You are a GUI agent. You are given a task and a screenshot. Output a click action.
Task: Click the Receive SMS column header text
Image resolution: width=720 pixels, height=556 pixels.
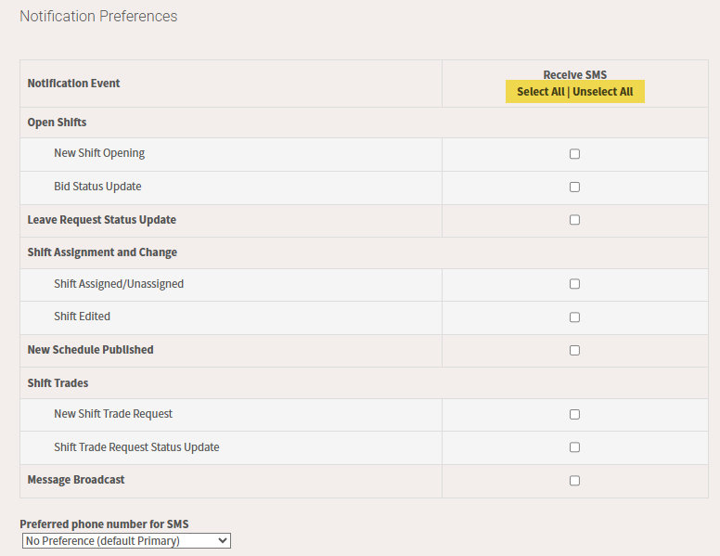(x=574, y=75)
